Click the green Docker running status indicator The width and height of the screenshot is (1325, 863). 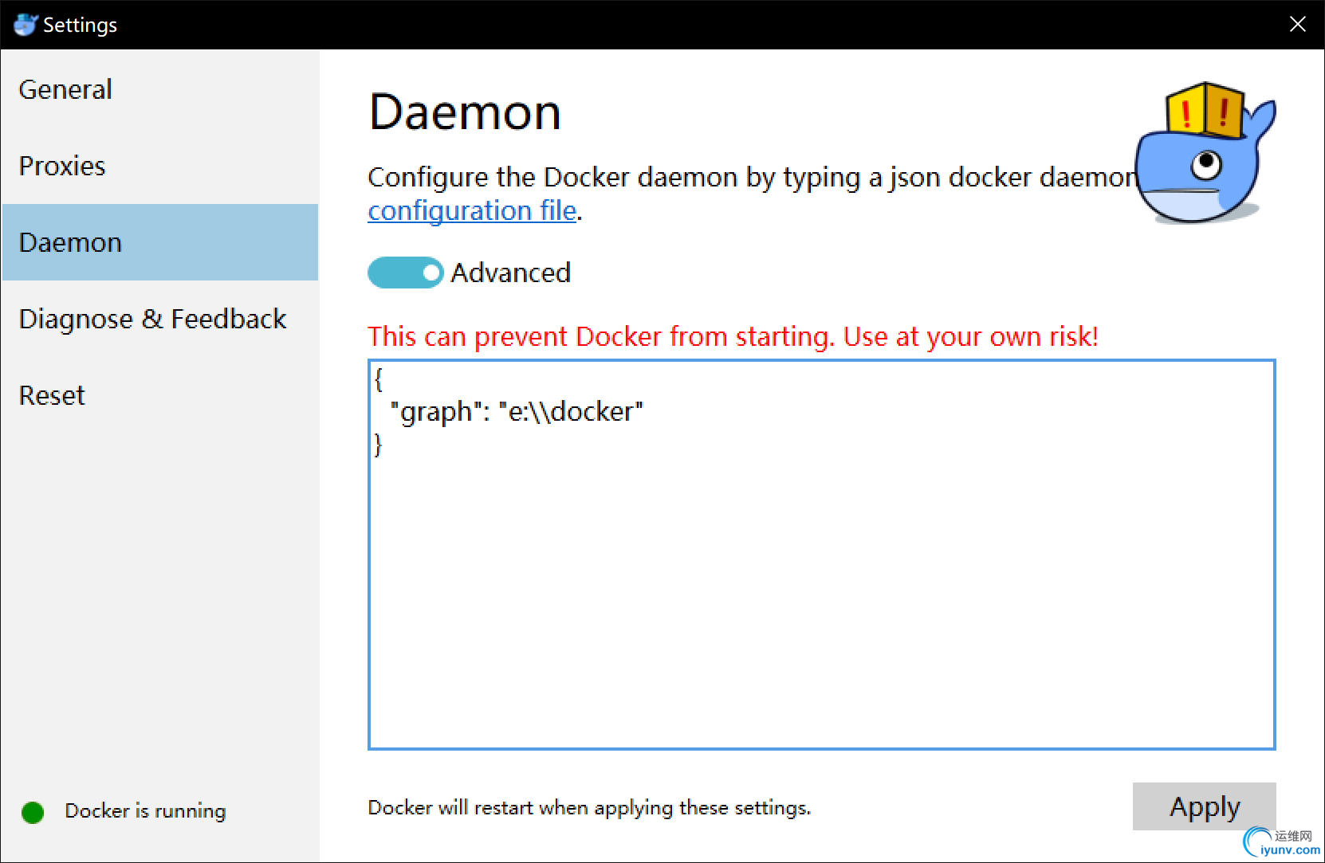coord(33,812)
